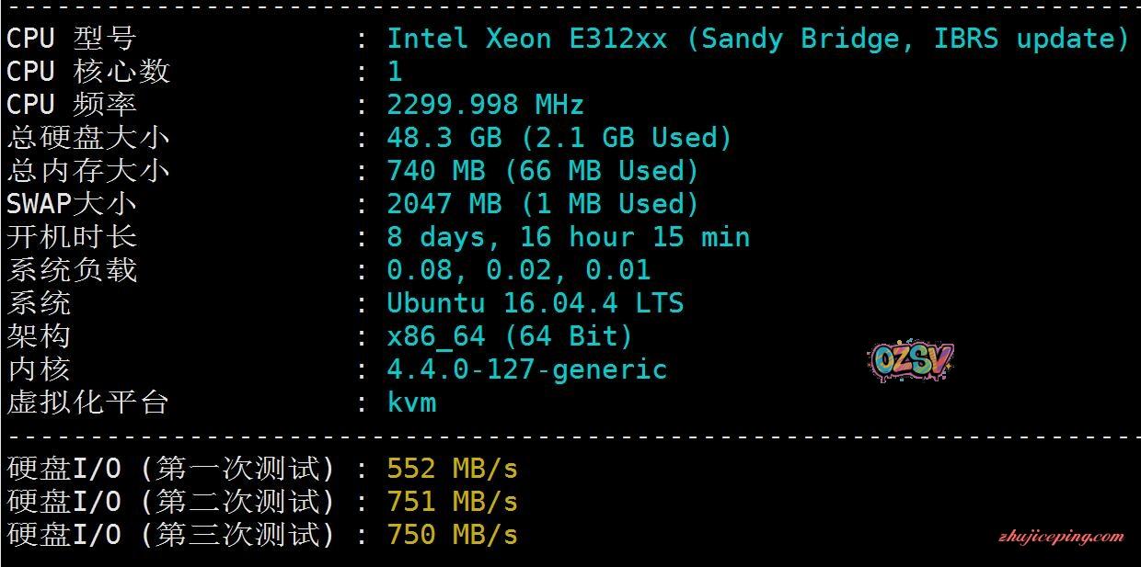Click the colorful OZSV logo watermark
1141x567 pixels.
pos(910,361)
